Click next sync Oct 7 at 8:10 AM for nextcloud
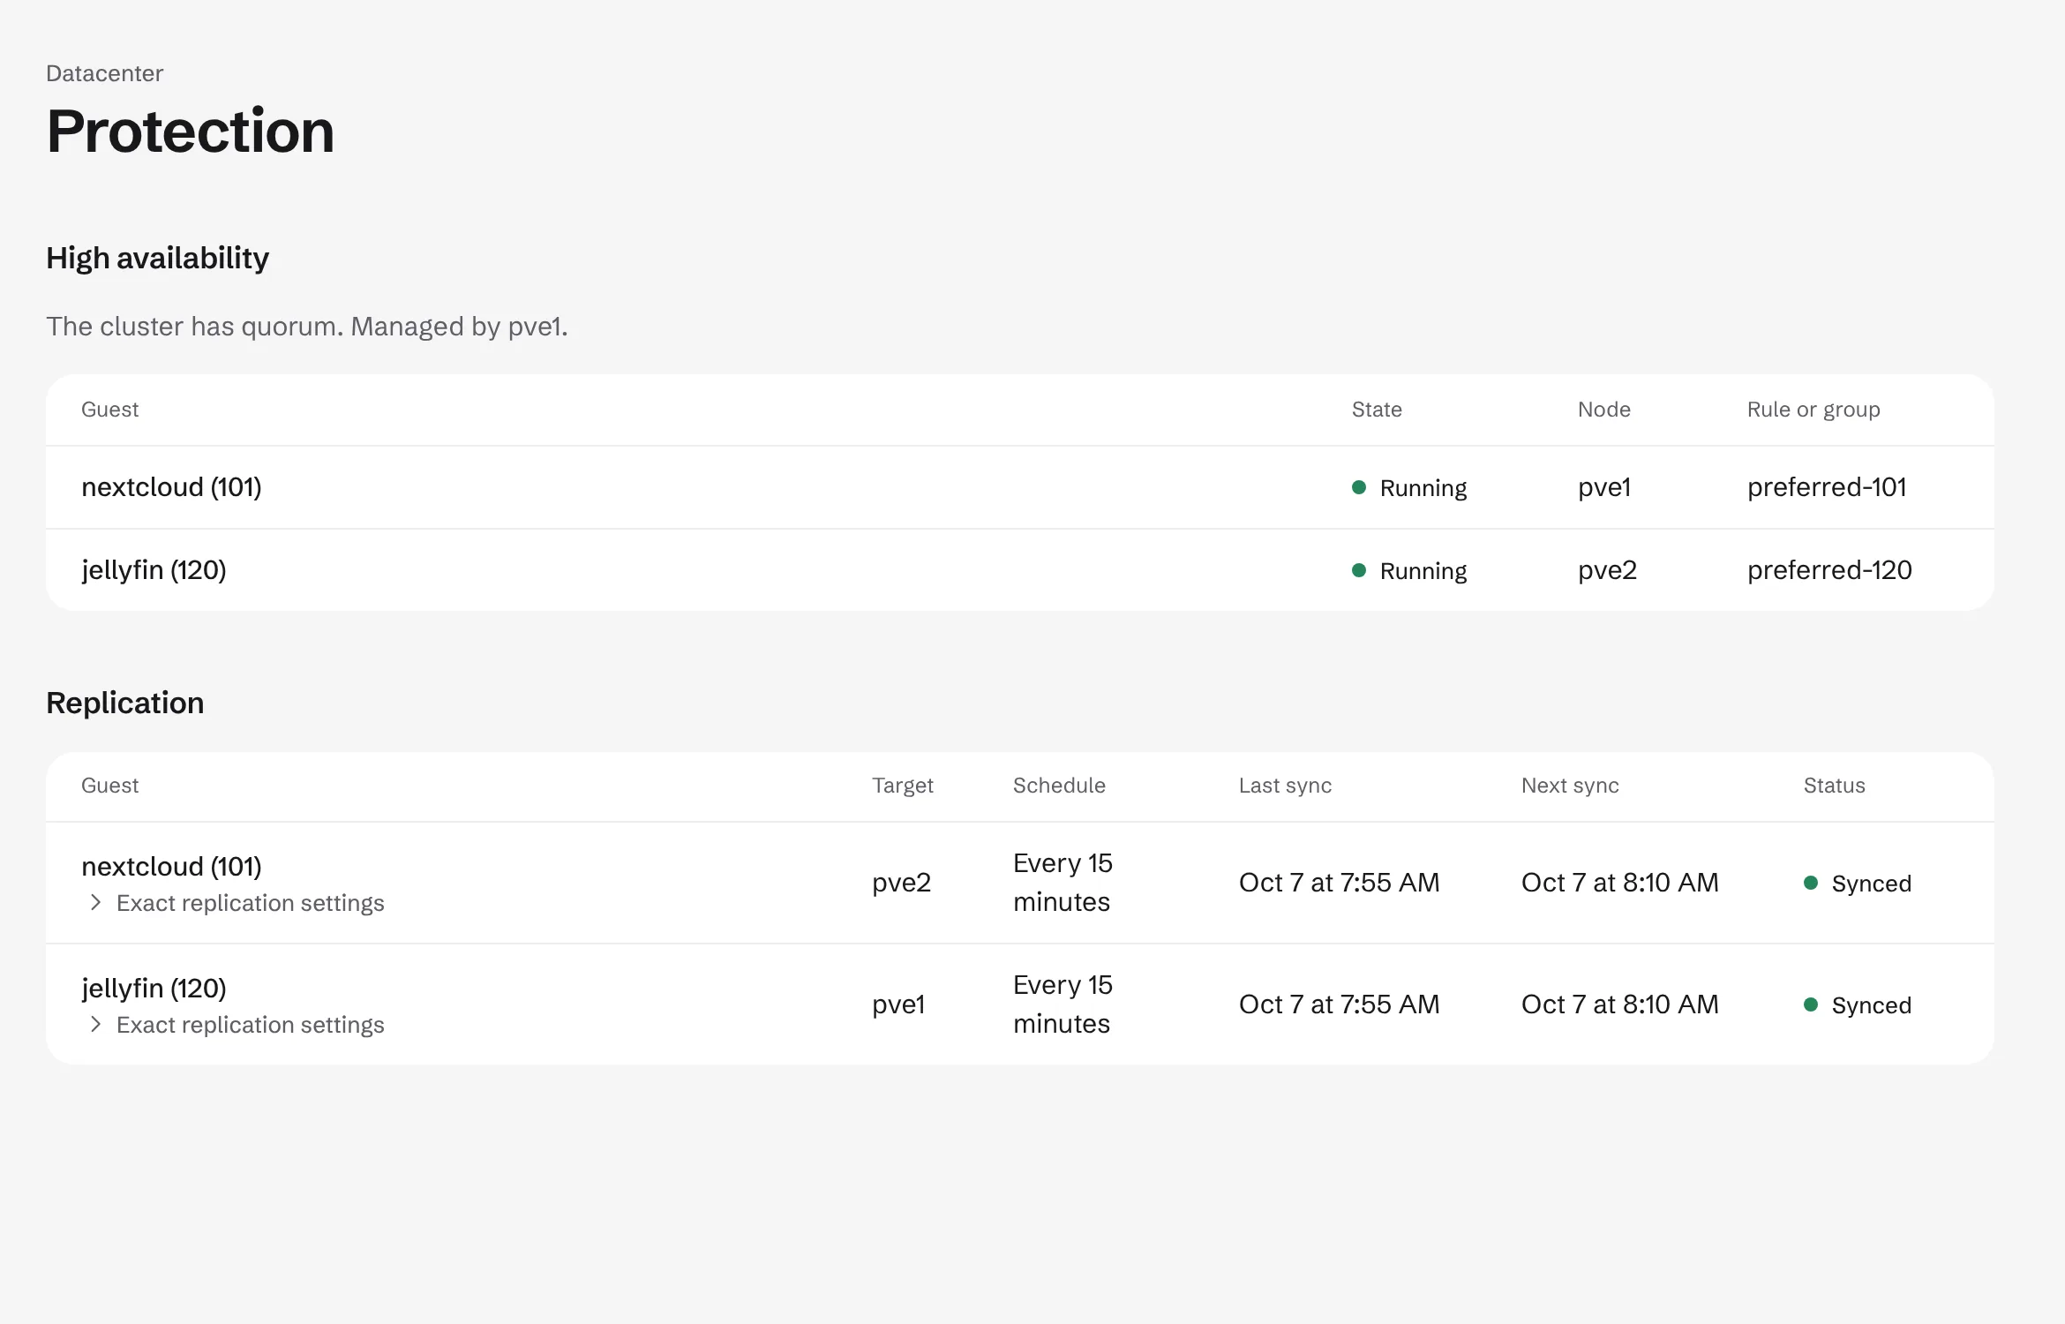Screen dimensions: 2065x1324 tap(1619, 883)
